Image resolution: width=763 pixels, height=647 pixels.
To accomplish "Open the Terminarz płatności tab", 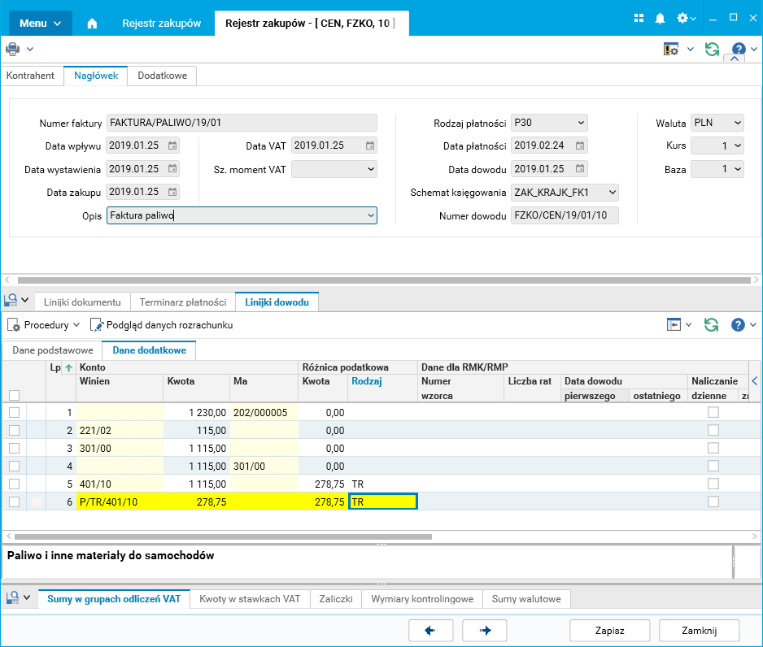I will [x=182, y=302].
